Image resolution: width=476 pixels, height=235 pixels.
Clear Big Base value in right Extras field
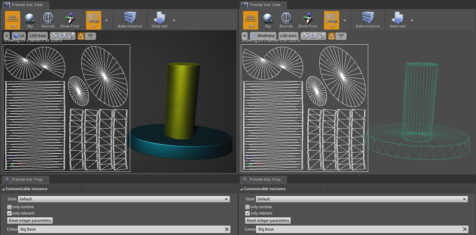tap(465, 229)
